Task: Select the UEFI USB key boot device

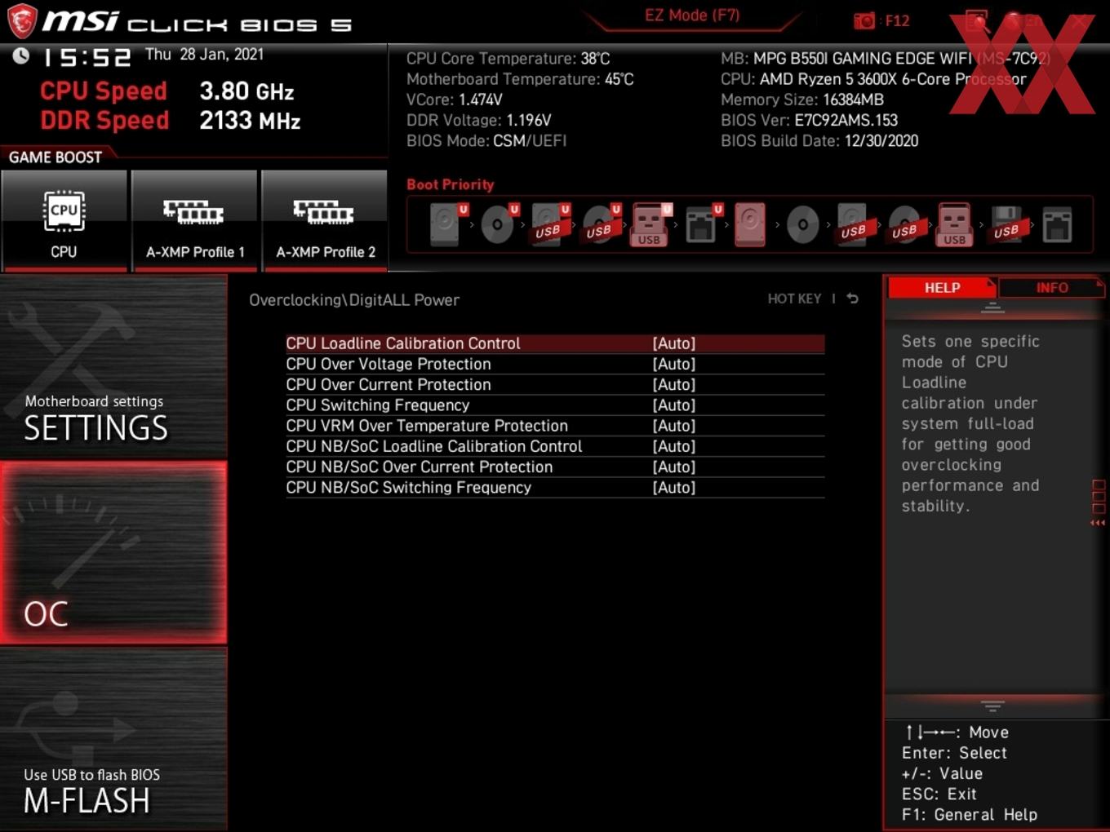Action: point(650,224)
